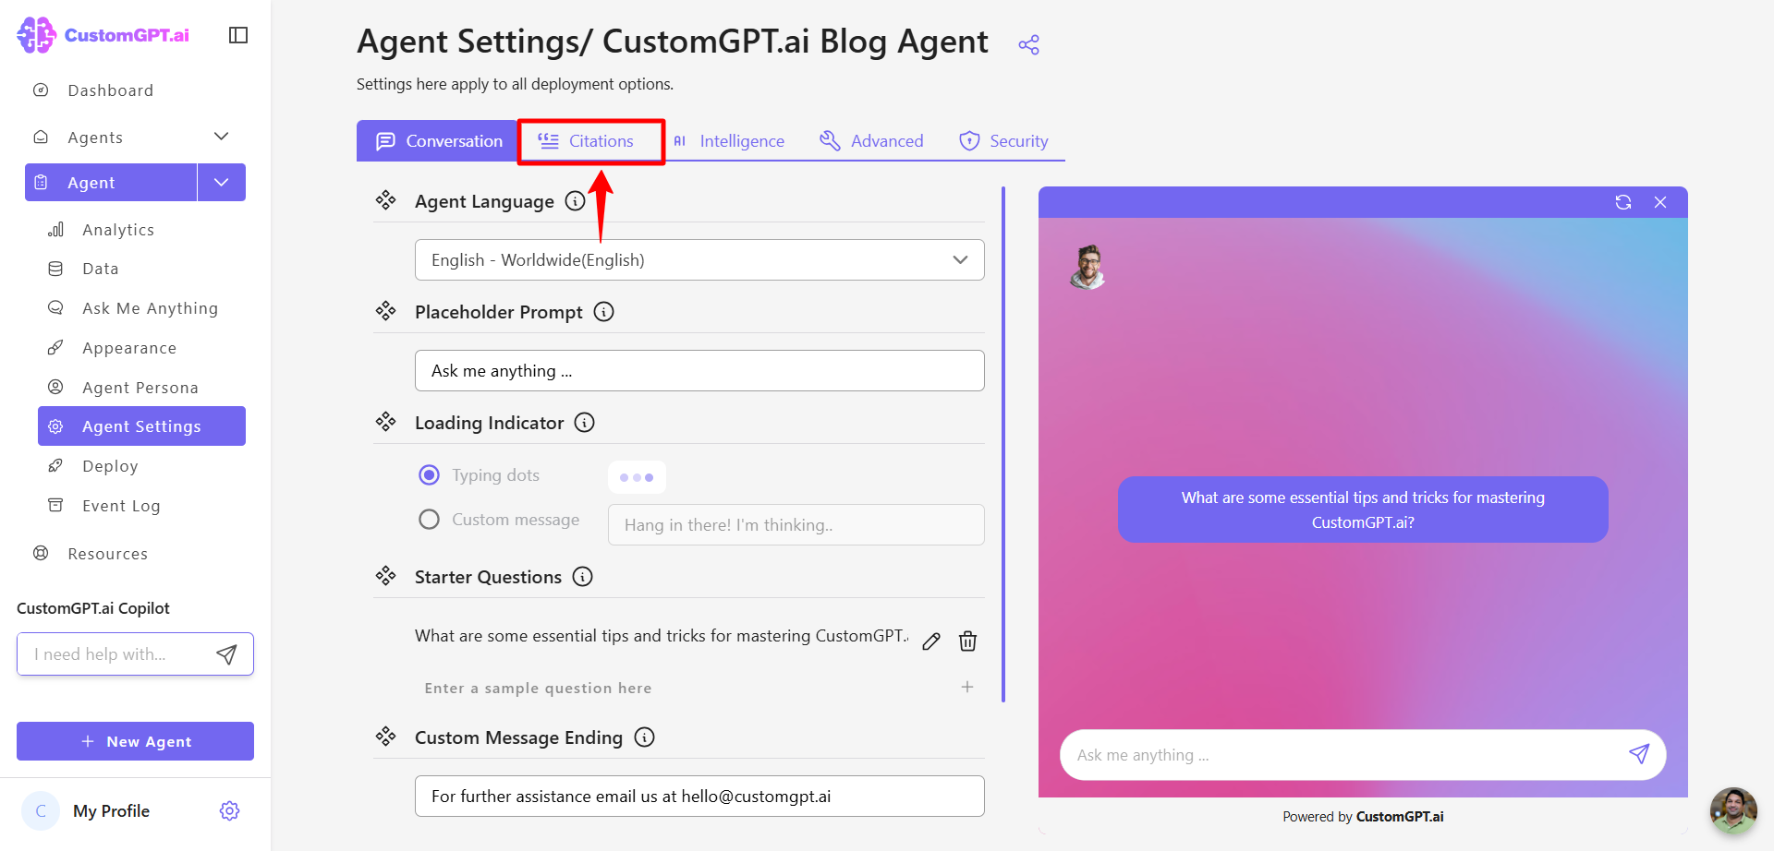1774x851 pixels.
Task: Click the share icon beside page title
Action: click(x=1028, y=44)
